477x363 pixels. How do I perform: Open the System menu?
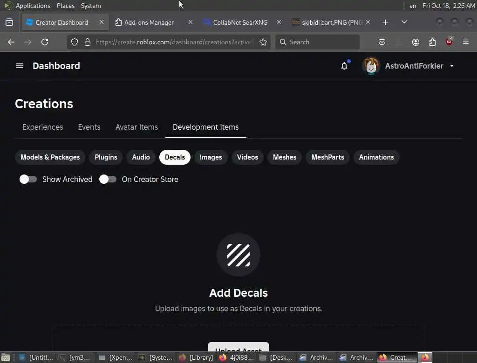(x=91, y=6)
